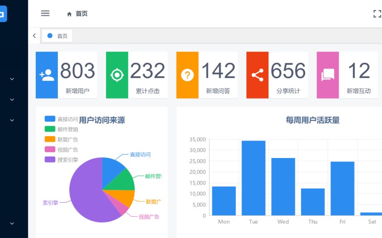Click the Sat x-axis label
382x238 pixels.
[372, 222]
